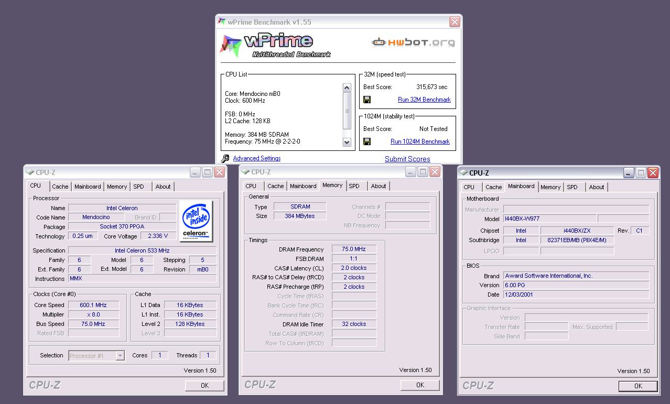Click the FSB:DRAM ratio value 1:1
The image size is (670, 404).
click(x=354, y=259)
